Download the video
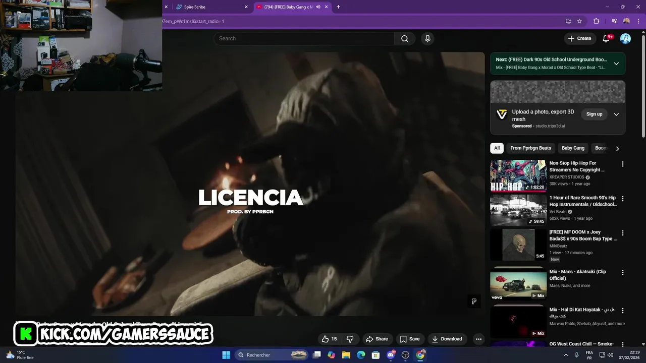Screen dimensions: 646x363 (447, 339)
